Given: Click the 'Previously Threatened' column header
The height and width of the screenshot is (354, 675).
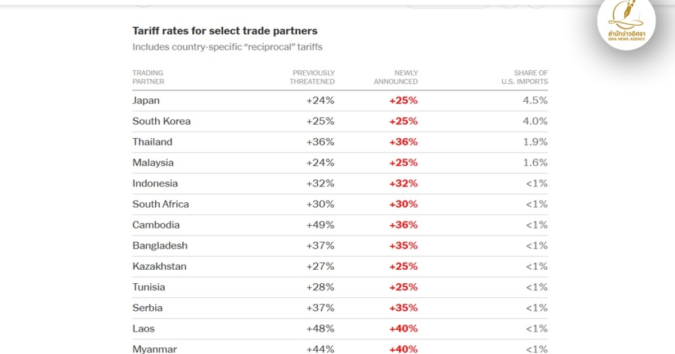Looking at the screenshot, I should 312,77.
